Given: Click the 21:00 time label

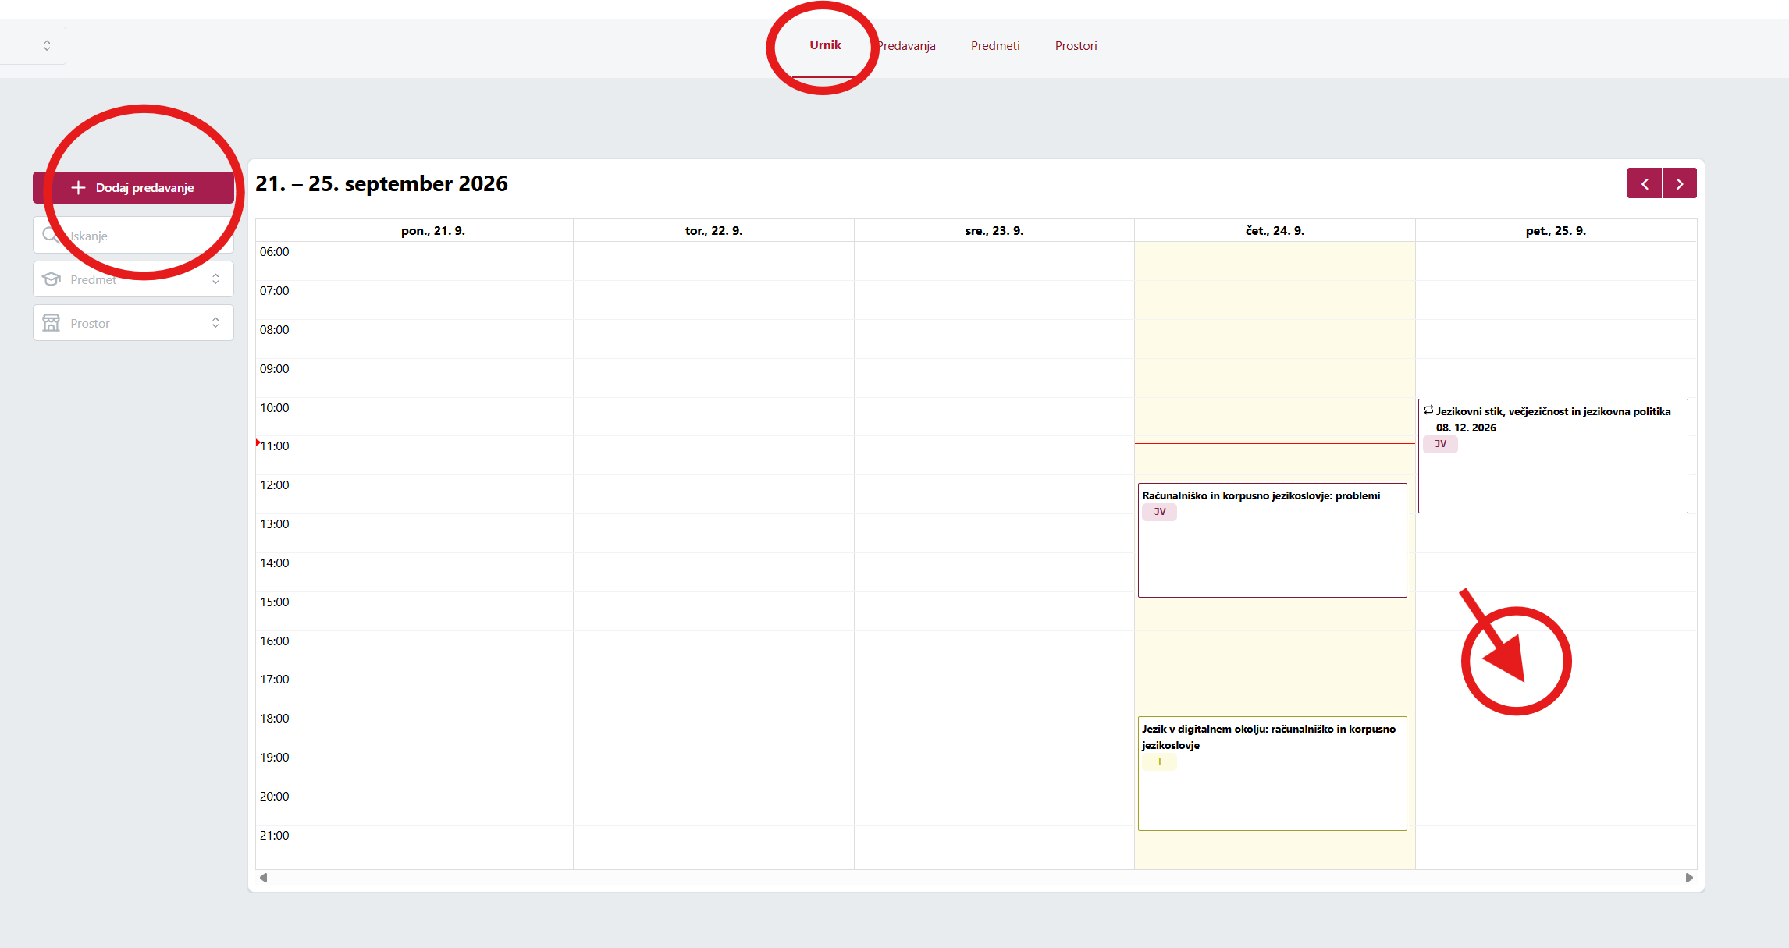Looking at the screenshot, I should tap(274, 836).
